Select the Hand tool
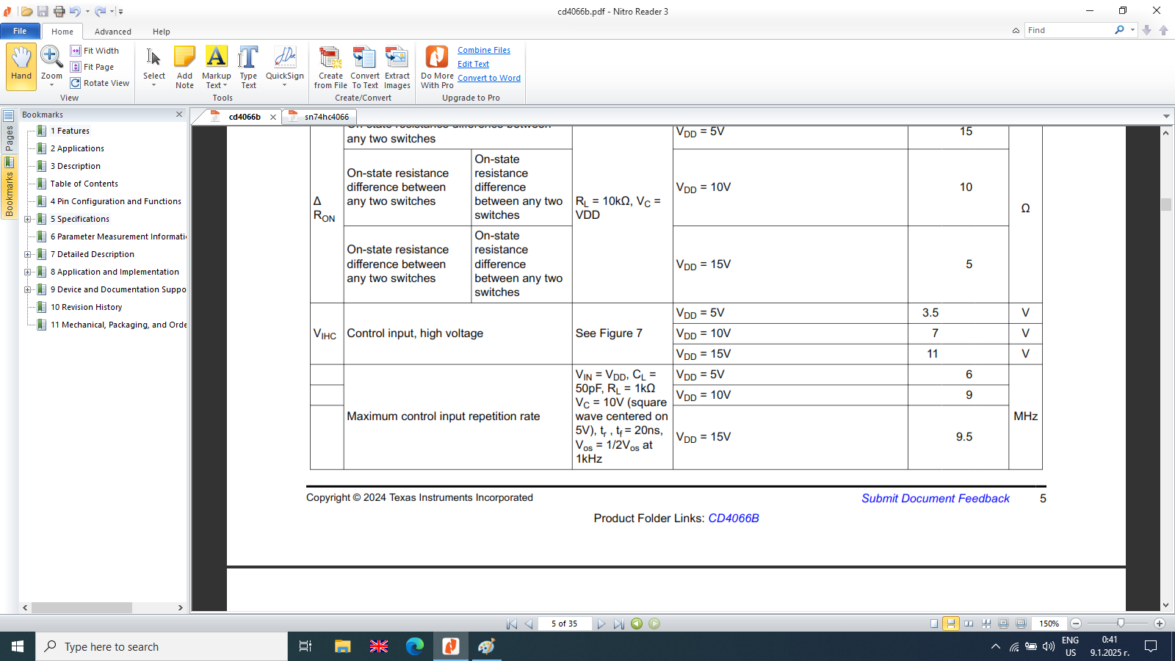Image resolution: width=1175 pixels, height=661 pixels. (x=21, y=66)
